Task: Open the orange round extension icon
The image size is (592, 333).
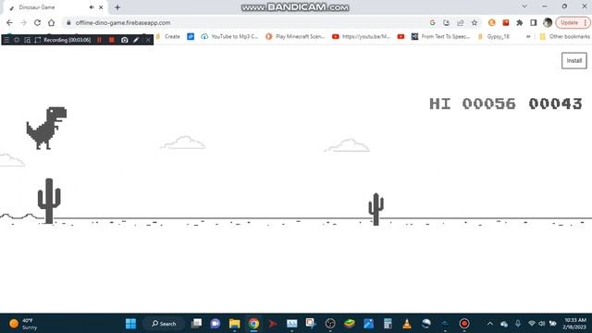Action: 491,22
